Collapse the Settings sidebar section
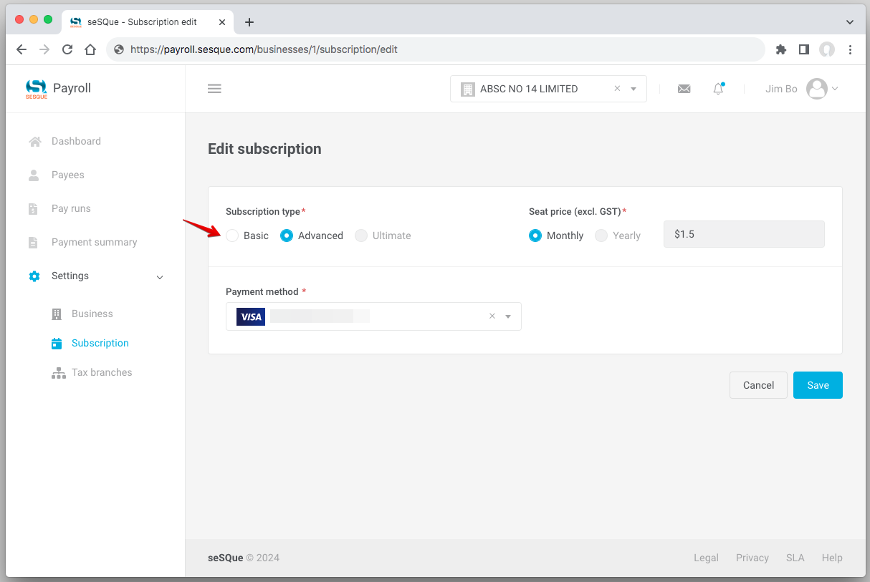This screenshot has height=582, width=870. (160, 276)
